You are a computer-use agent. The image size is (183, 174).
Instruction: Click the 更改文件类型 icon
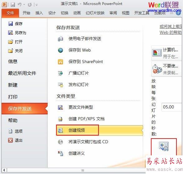(x=60, y=108)
